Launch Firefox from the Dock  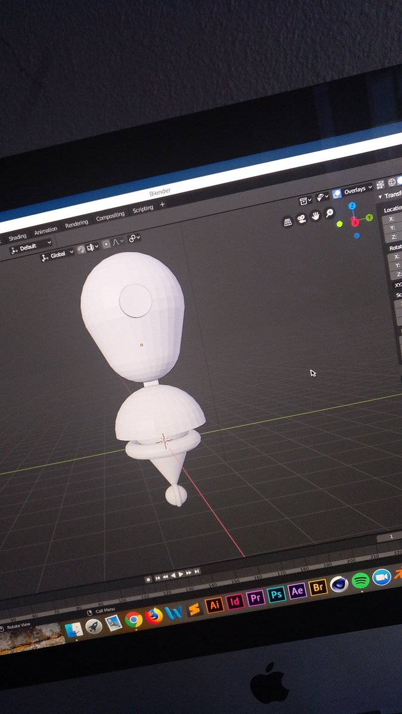coord(154,616)
